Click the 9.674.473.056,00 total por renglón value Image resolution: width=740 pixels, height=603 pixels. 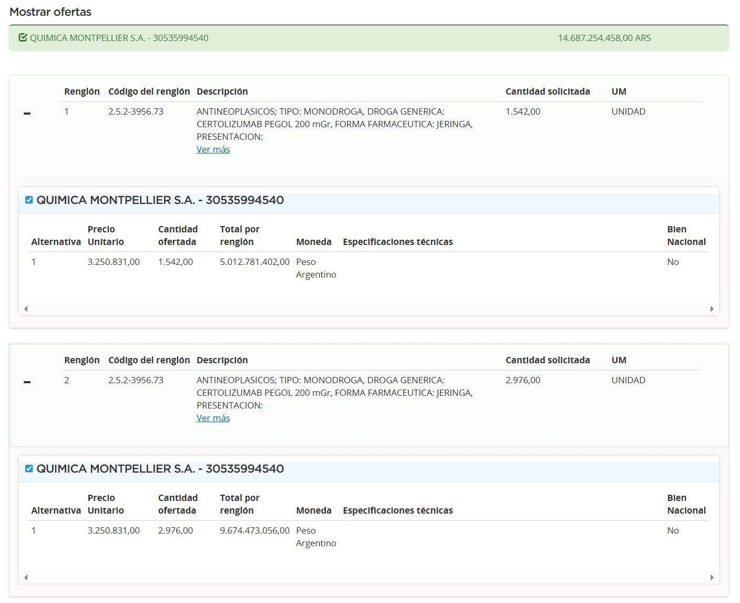[254, 530]
